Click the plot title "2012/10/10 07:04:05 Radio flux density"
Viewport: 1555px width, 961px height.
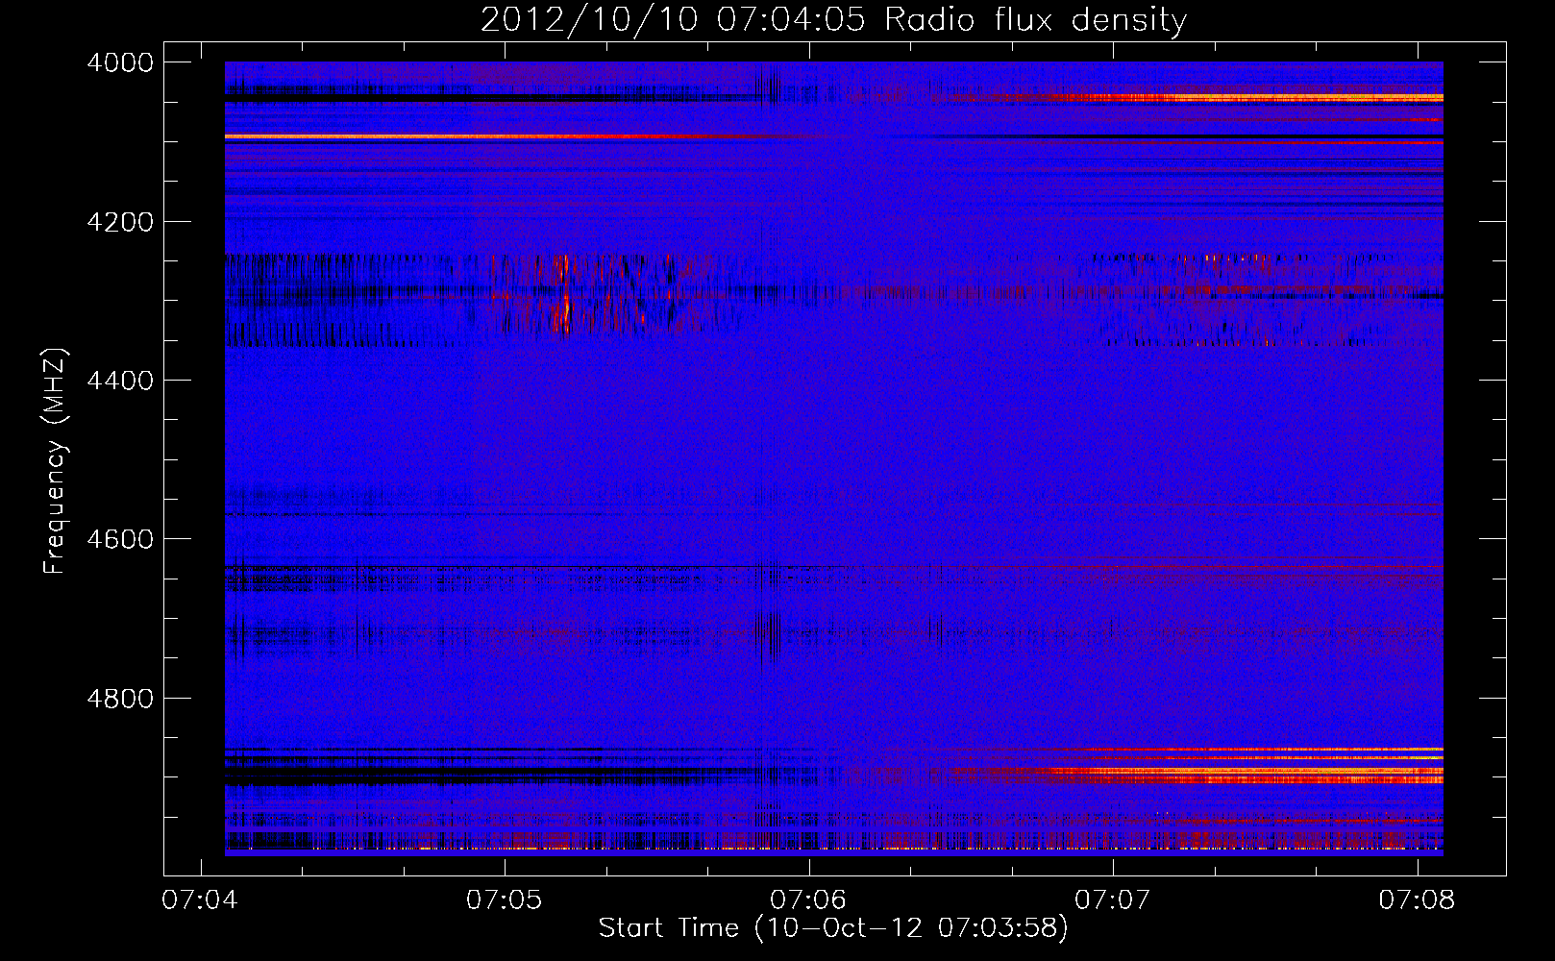(x=833, y=19)
